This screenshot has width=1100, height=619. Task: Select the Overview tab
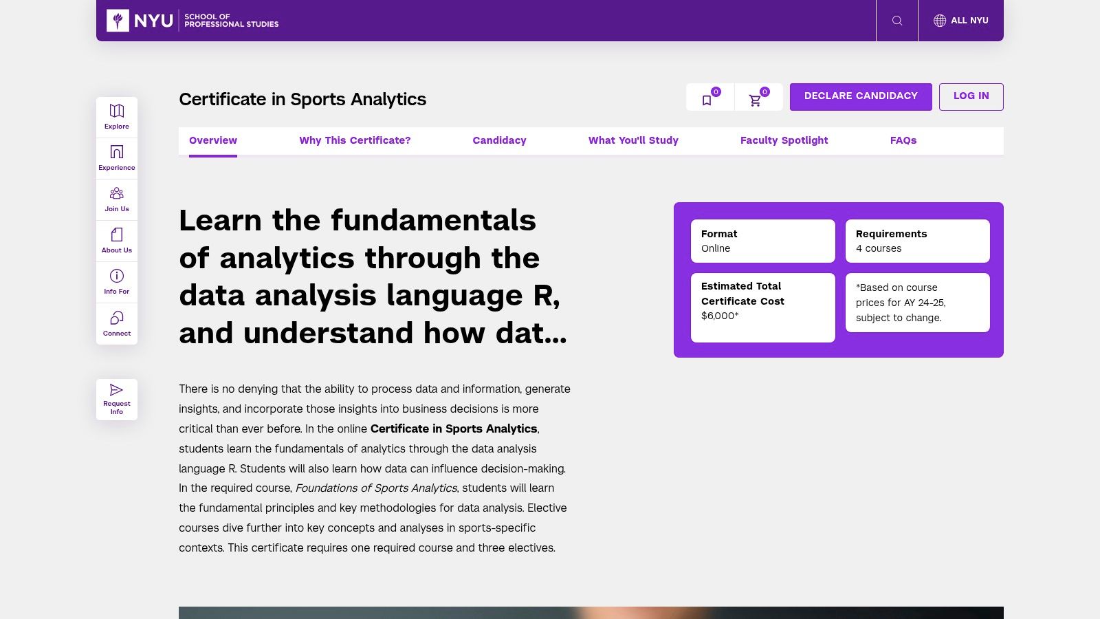[x=213, y=140]
